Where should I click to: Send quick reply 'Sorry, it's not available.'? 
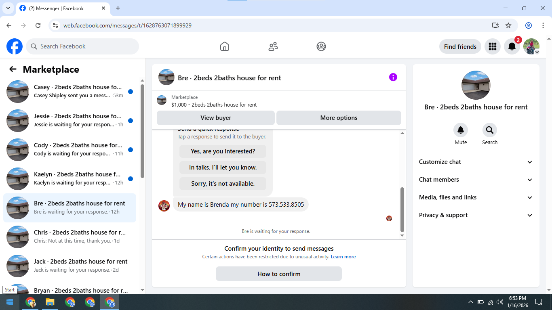223,184
